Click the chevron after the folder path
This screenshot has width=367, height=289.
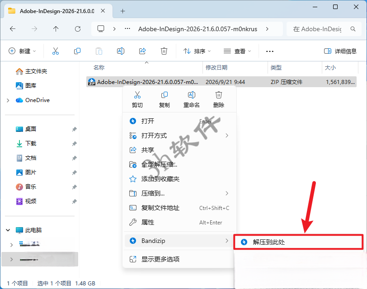point(267,29)
